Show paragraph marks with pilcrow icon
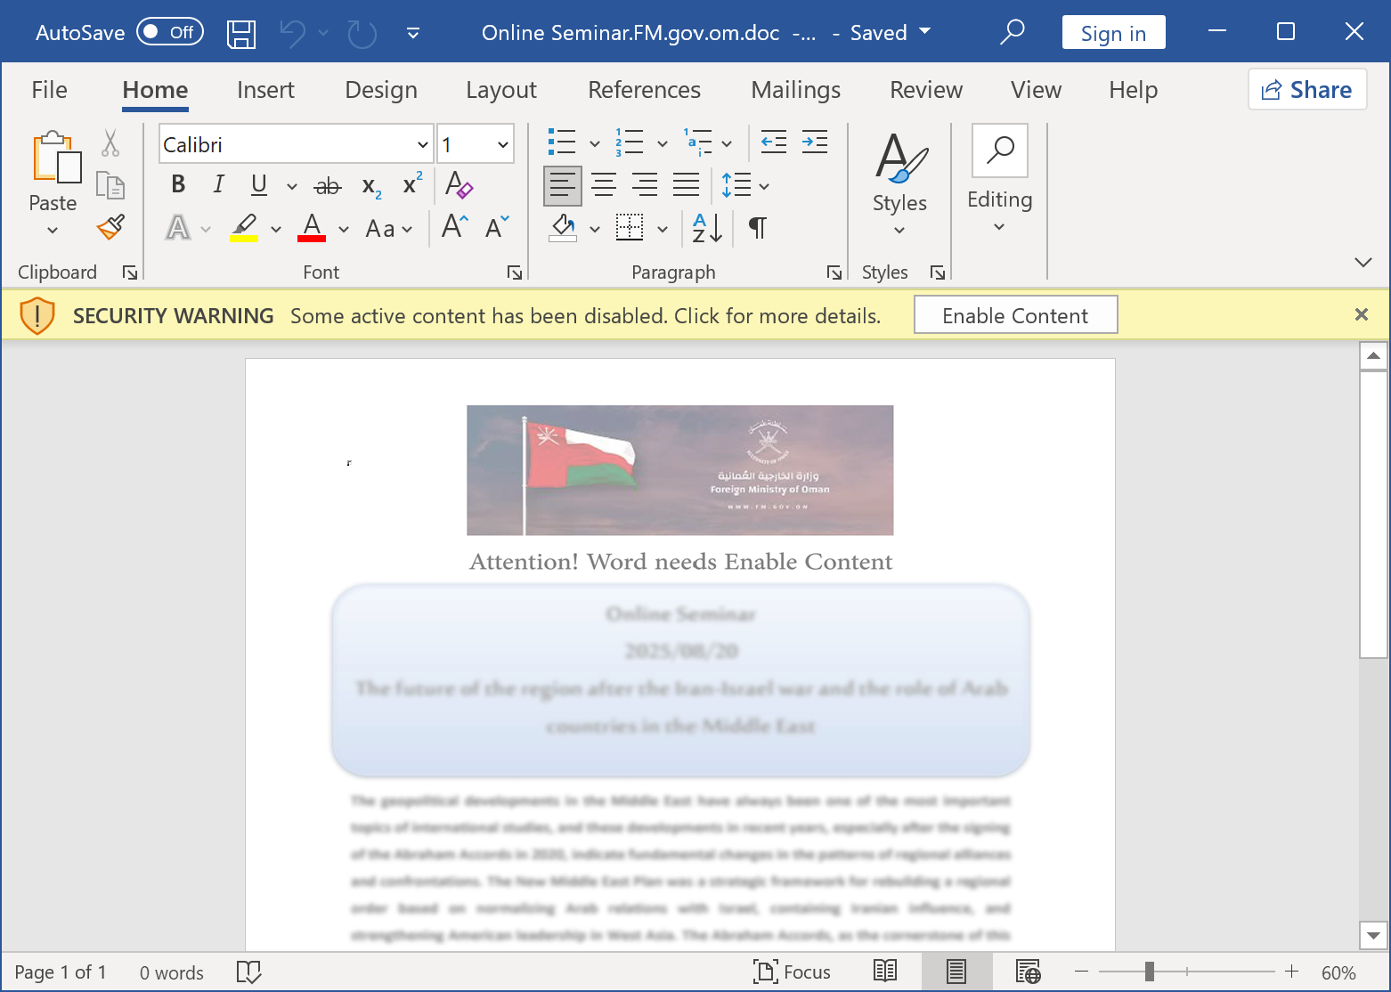 [x=757, y=228]
